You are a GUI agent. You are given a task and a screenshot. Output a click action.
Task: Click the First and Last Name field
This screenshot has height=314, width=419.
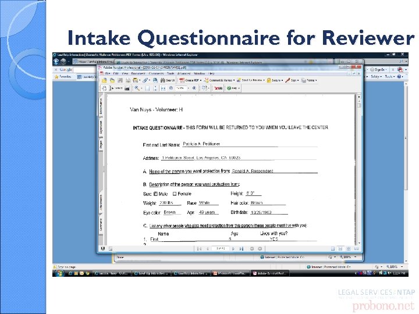[x=250, y=144]
